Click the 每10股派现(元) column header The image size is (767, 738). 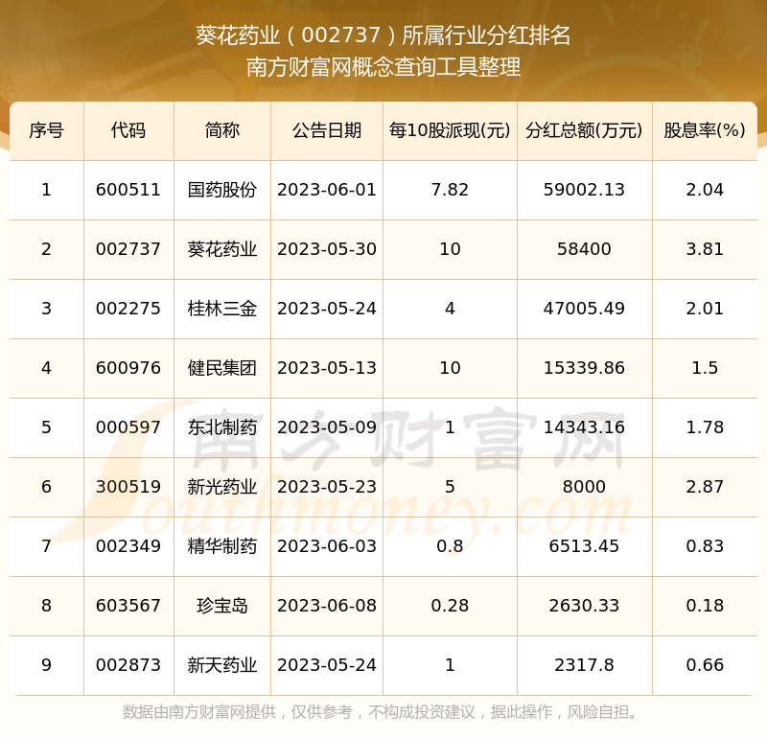pyautogui.click(x=450, y=130)
